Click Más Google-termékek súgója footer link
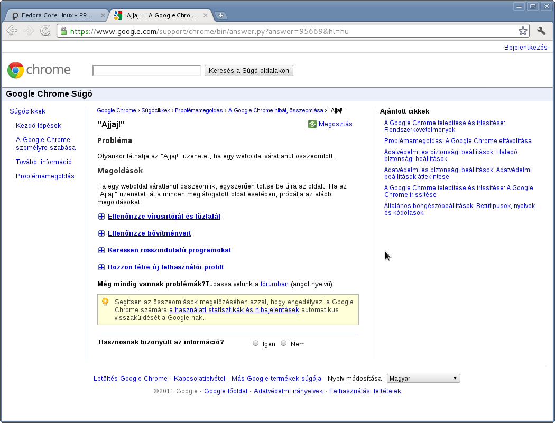 coord(276,379)
